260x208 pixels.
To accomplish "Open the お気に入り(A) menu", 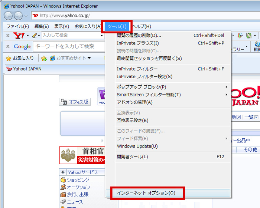I will (x=88, y=26).
